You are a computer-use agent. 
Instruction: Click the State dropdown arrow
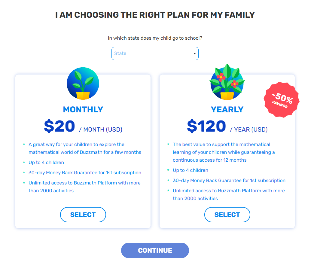pyautogui.click(x=194, y=54)
